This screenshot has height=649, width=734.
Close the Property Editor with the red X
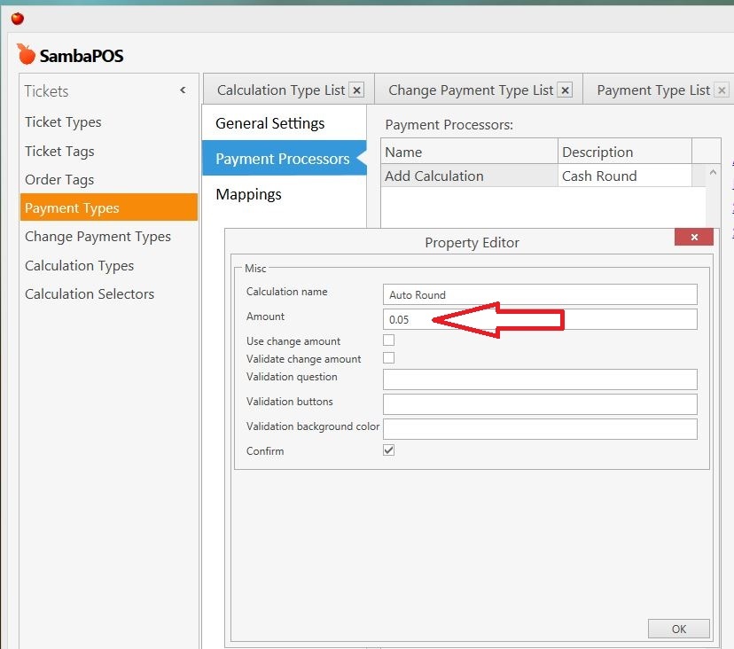pos(692,237)
